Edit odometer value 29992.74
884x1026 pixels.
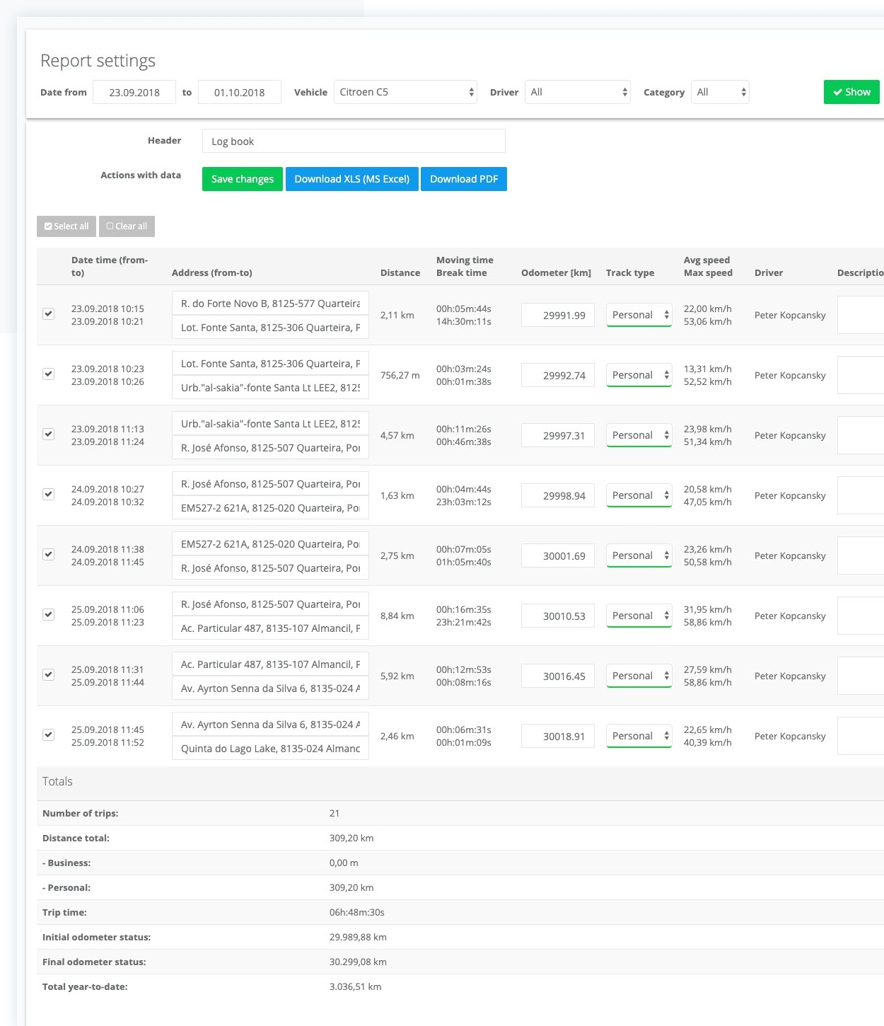click(x=558, y=375)
